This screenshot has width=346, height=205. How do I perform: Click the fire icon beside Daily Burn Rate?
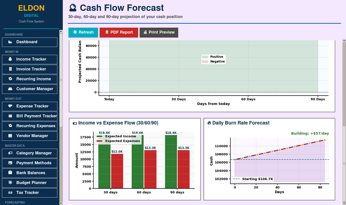(x=209, y=123)
